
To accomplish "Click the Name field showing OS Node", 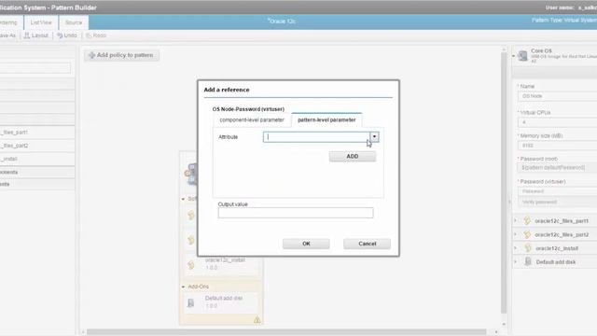I will [557, 96].
